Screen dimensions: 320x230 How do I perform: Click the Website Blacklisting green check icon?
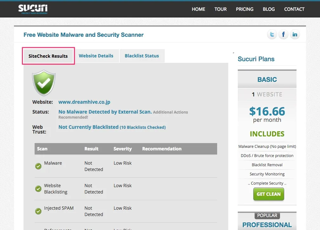click(x=38, y=189)
